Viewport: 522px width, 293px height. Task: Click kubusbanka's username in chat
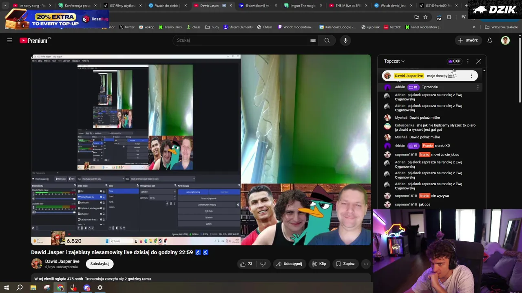pos(405,125)
